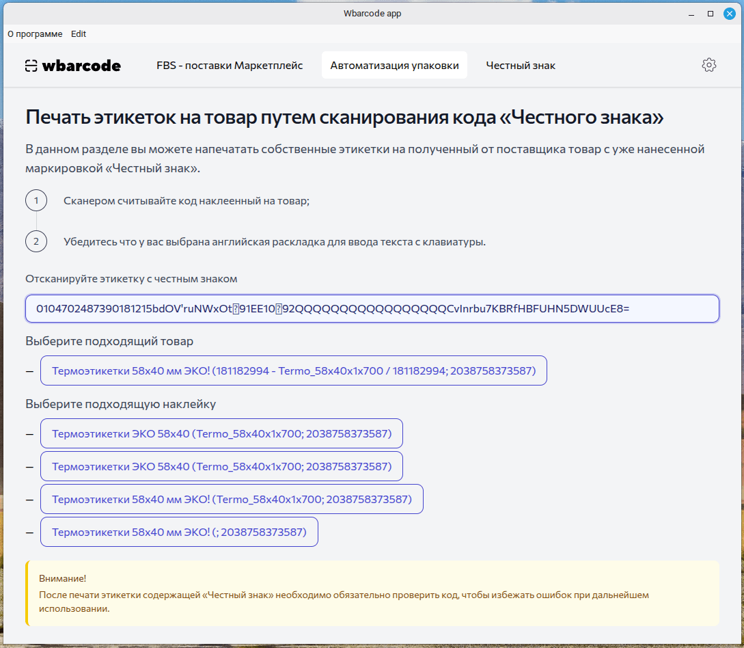Choose the first «Термоэтикетки ЭКО 58х40» sticker
This screenshot has height=648, width=744.
point(221,433)
